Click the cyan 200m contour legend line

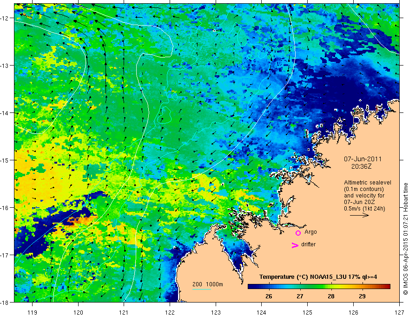(202, 289)
